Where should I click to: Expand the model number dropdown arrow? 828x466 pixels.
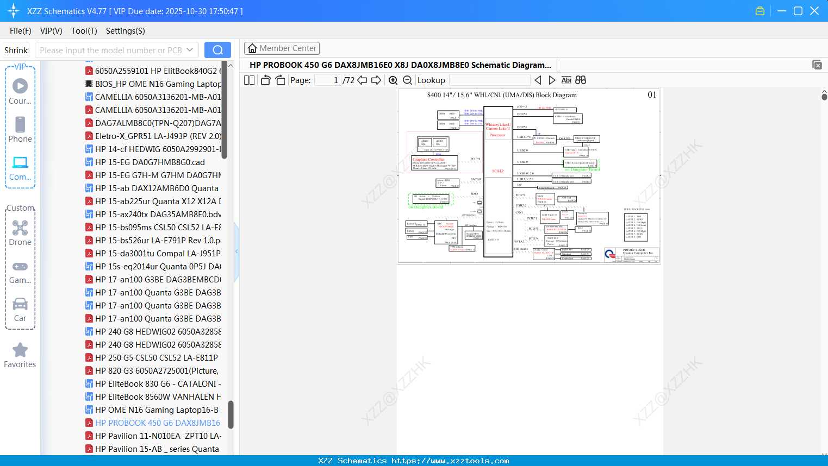[190, 50]
